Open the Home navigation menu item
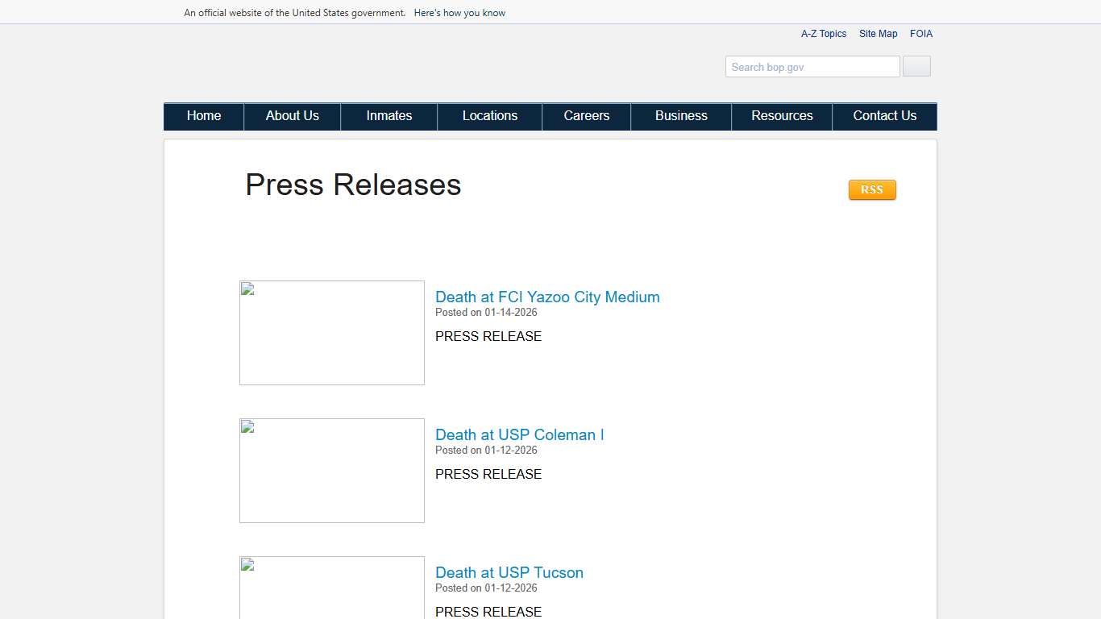This screenshot has width=1101, height=619. 203,116
